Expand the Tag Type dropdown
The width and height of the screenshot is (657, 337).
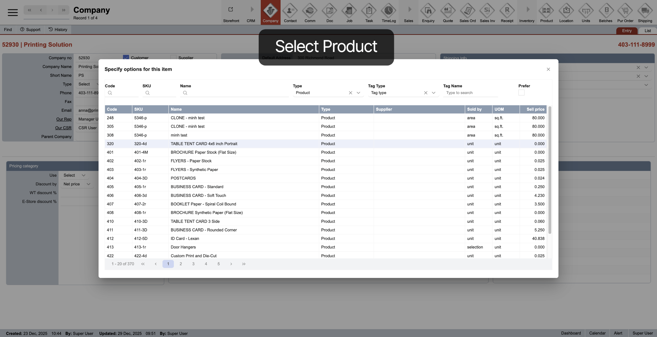click(x=434, y=93)
